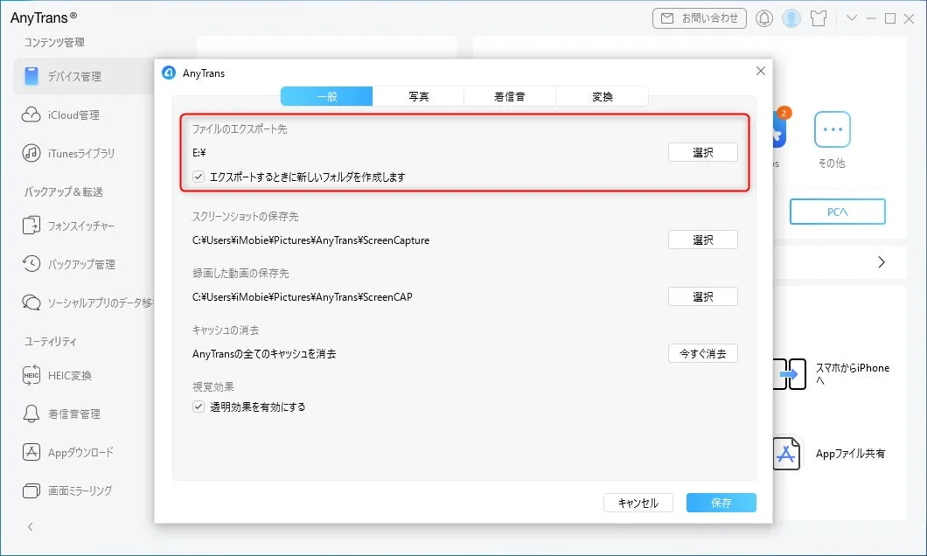Image resolution: width=927 pixels, height=556 pixels.
Task: Select the iCloud管理 sidebar icon
Action: click(66, 114)
